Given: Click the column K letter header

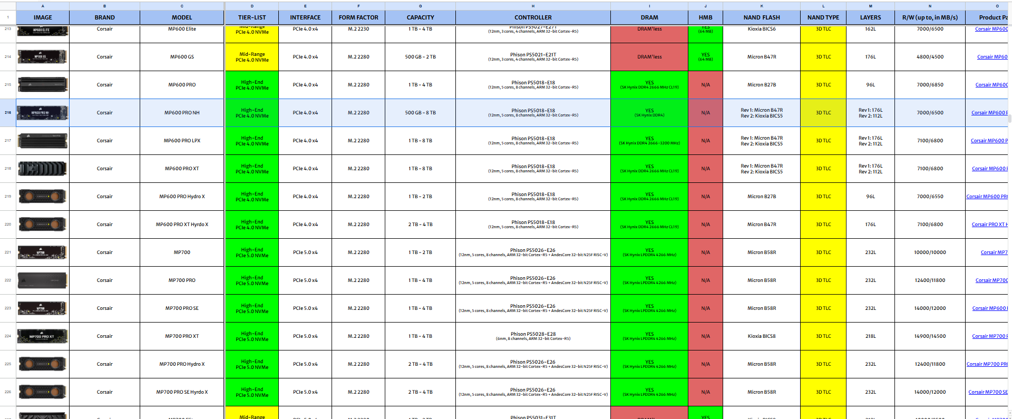Looking at the screenshot, I should [x=762, y=6].
